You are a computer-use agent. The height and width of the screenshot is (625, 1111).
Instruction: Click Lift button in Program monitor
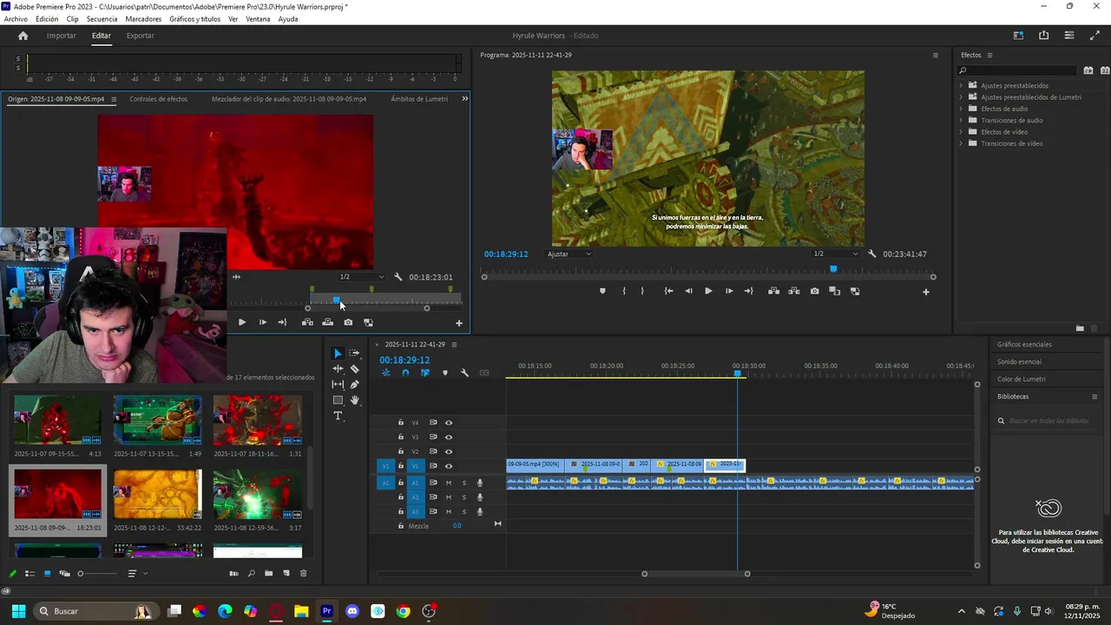coord(773,292)
